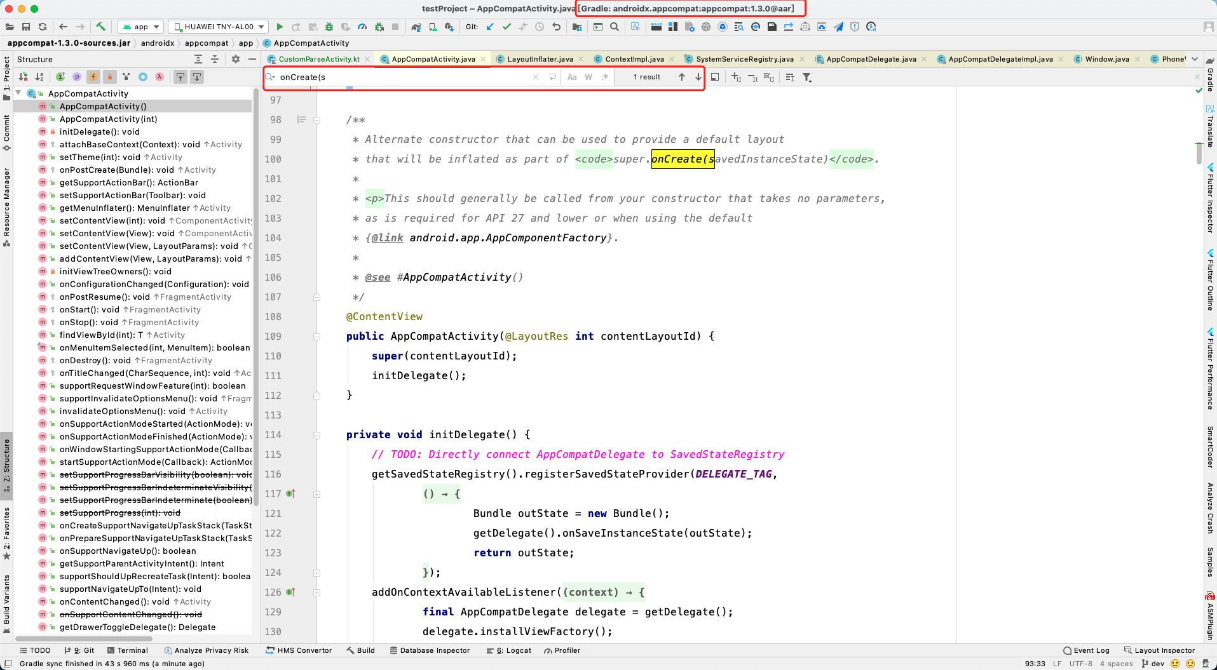Click the onCreate(s search input field
The image size is (1217, 670).
(x=404, y=77)
